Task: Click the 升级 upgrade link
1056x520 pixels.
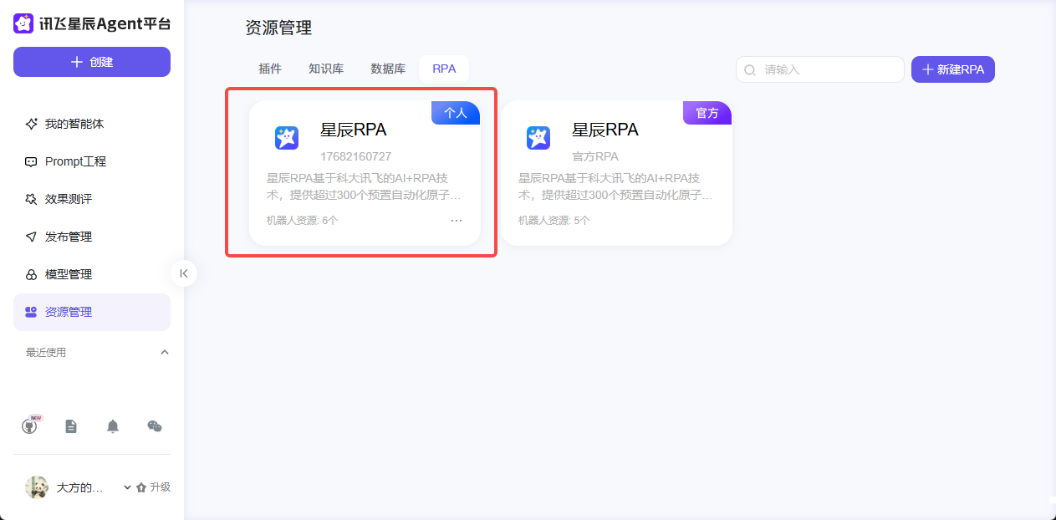Action: 161,487
